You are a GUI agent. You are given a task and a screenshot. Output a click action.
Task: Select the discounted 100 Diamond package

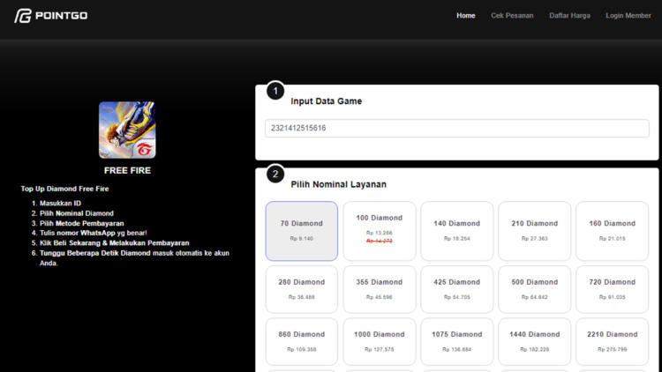[x=379, y=231]
